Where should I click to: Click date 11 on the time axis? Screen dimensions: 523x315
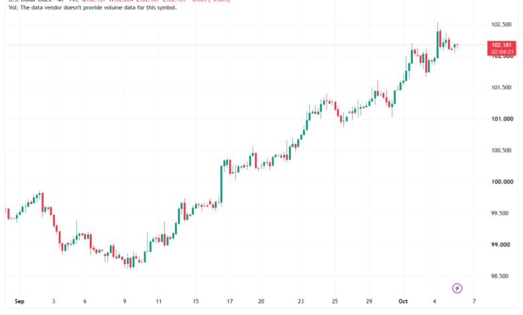coord(159,302)
